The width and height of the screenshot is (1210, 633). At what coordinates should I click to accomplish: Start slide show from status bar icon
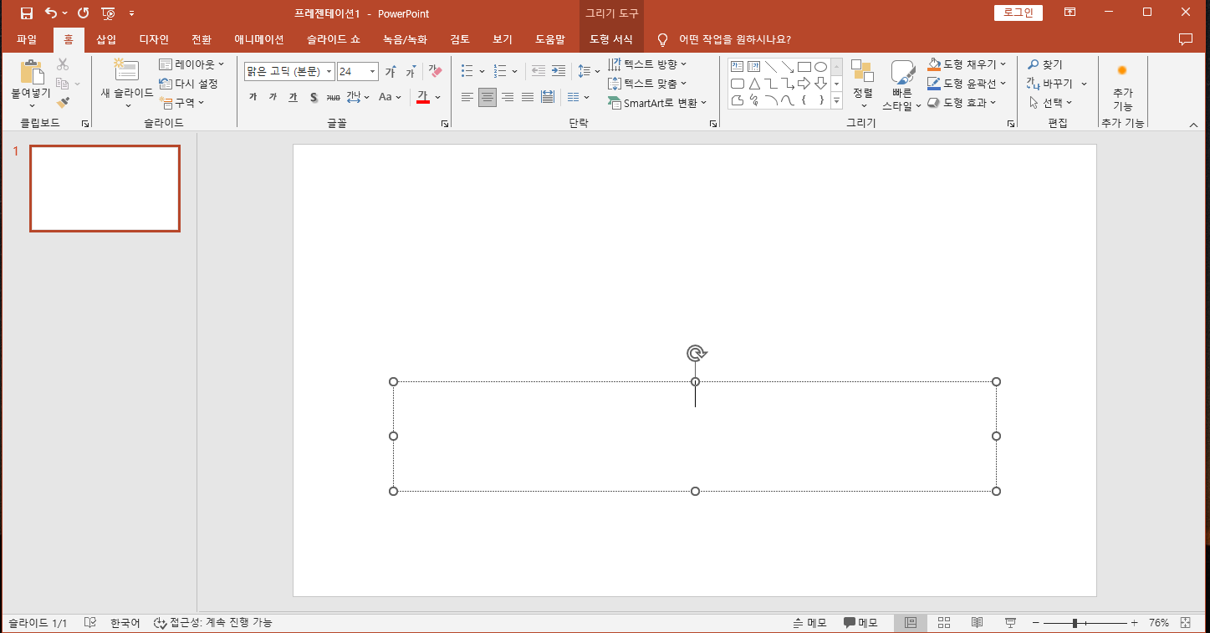click(x=1010, y=623)
